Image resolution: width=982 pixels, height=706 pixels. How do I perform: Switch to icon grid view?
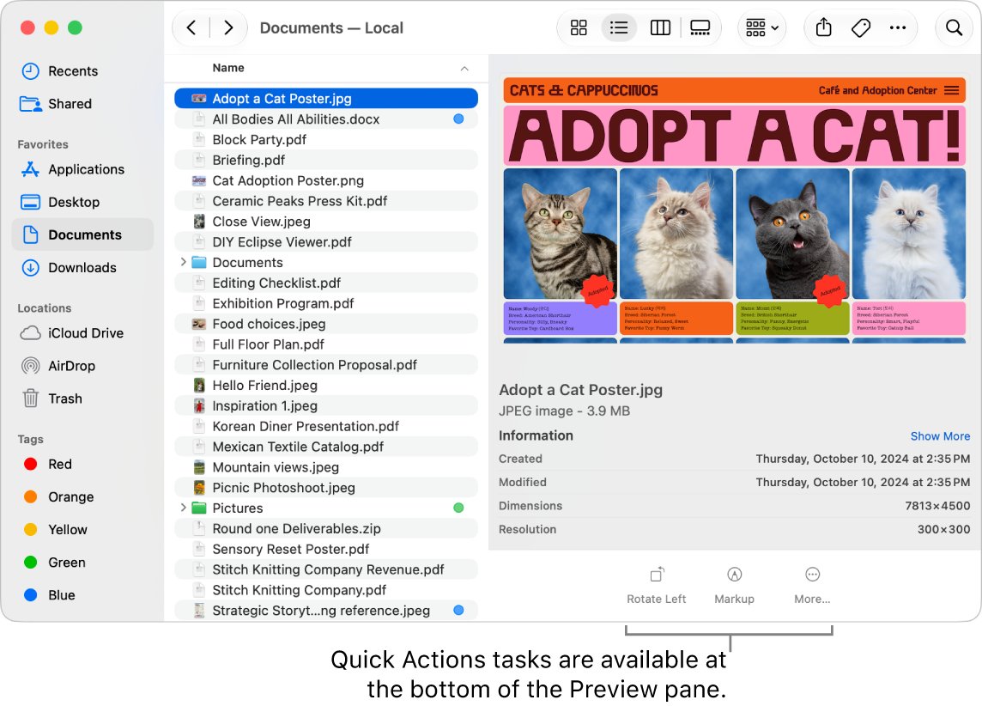click(579, 27)
